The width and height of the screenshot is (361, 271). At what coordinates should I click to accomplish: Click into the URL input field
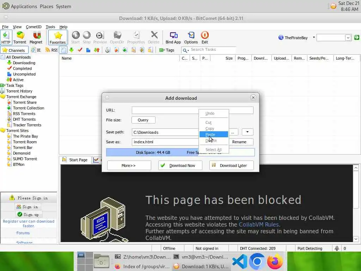coord(192,110)
